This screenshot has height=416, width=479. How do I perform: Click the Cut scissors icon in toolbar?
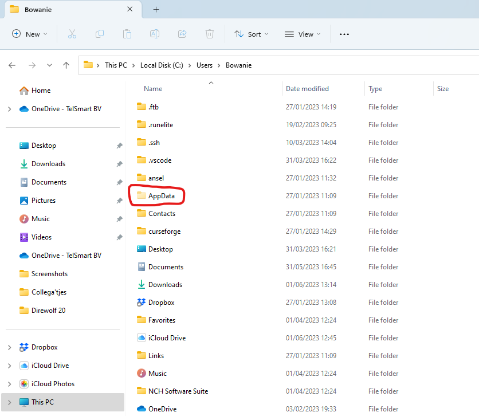72,34
